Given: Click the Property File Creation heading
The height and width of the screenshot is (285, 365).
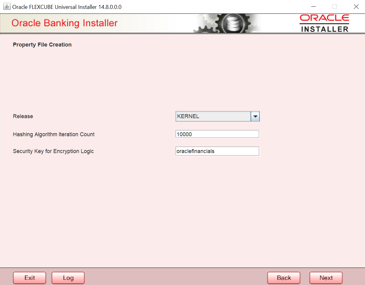Looking at the screenshot, I should pyautogui.click(x=42, y=45).
